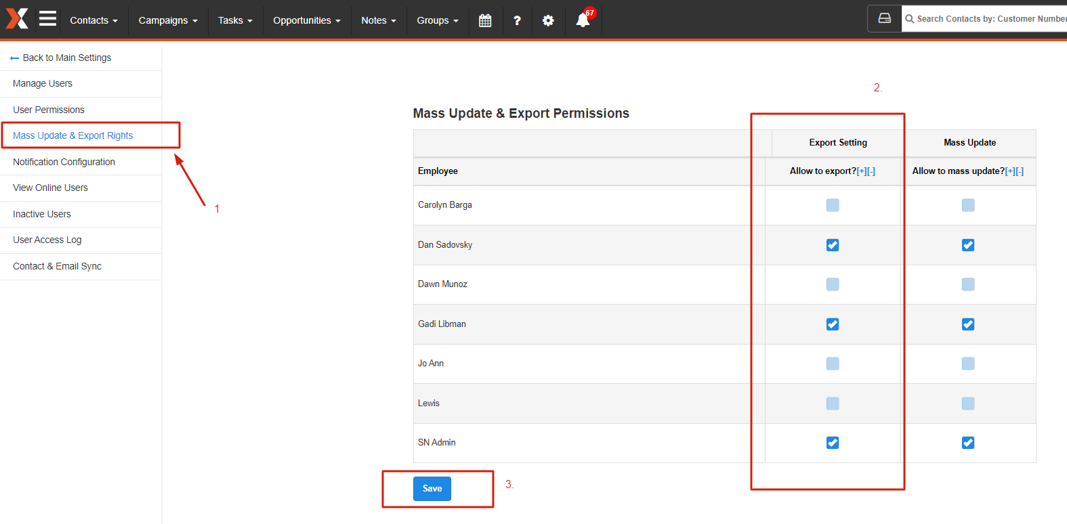Screen dimensions: 1067x524
Task: Open the notifications bell icon
Action: (x=583, y=20)
